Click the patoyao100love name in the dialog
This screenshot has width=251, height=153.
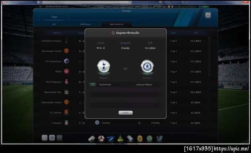(x=144, y=85)
